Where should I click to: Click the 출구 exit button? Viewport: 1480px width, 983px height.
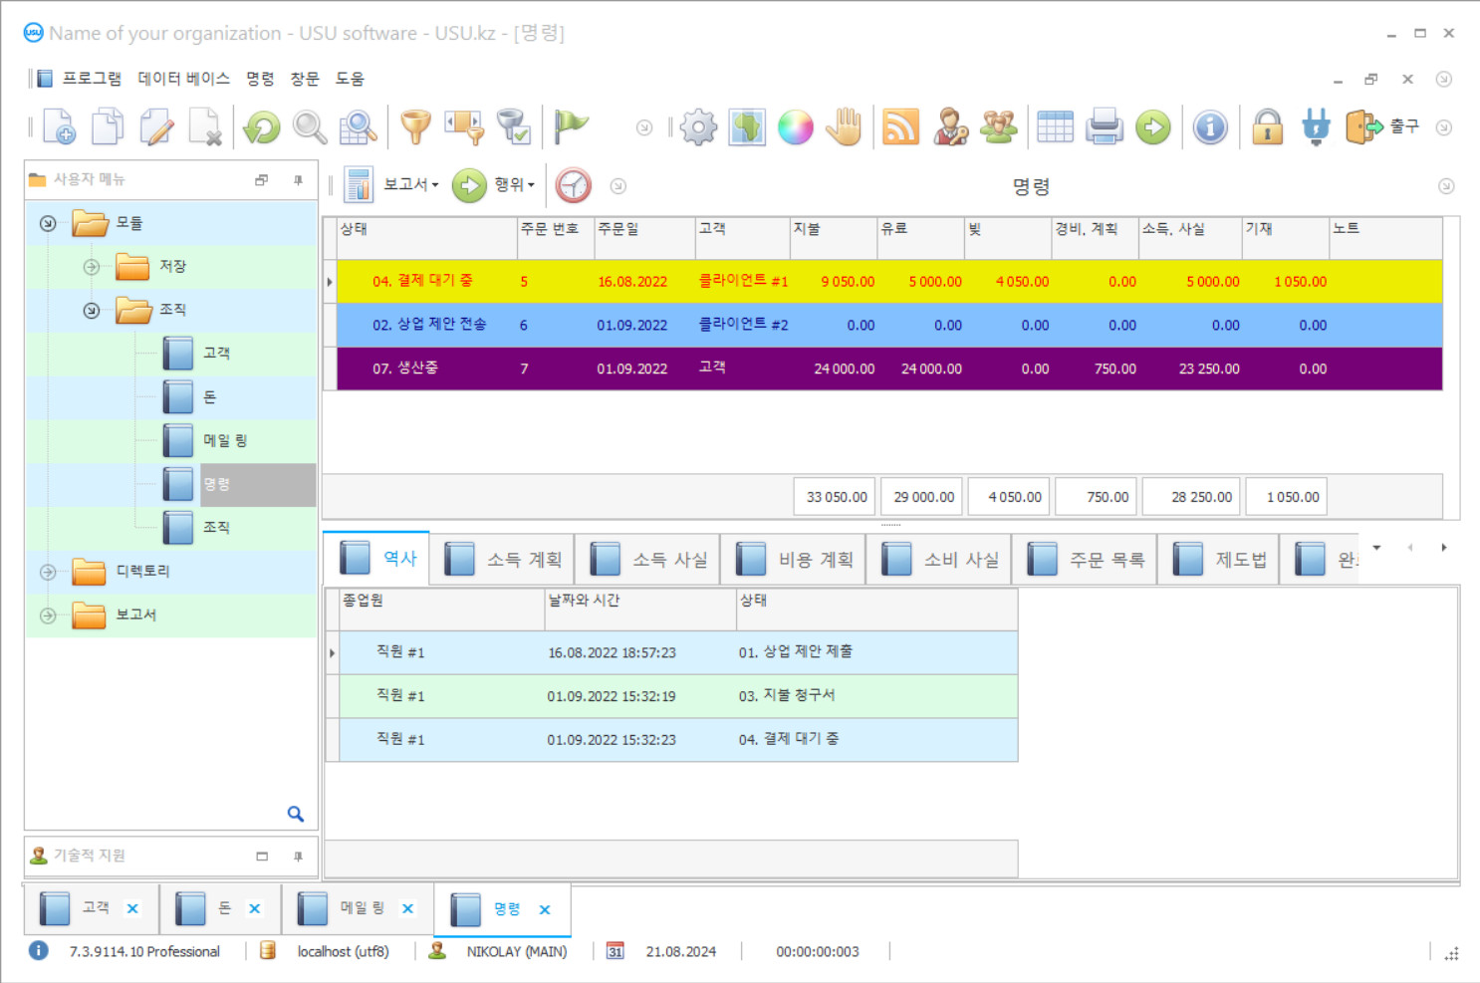pos(1382,126)
